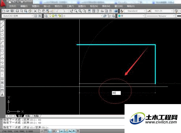Screen dimensions: 181x133
Task: Open the 文件(F) menu
Action: pyautogui.click(x=12, y=6)
